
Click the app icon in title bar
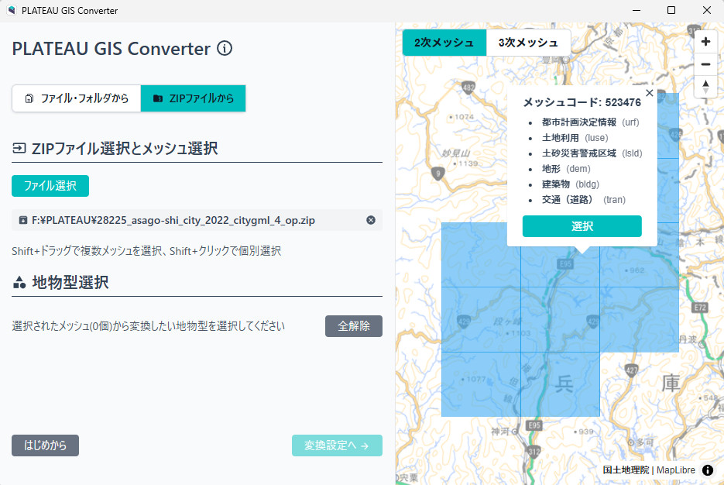(x=10, y=10)
